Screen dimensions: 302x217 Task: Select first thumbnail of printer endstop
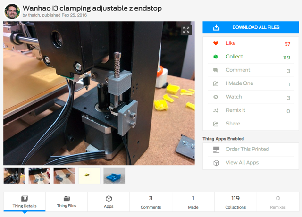14,176
